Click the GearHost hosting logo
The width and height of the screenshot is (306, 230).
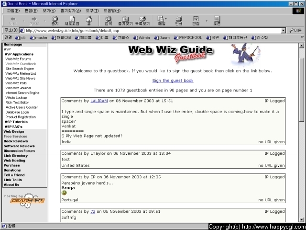coord(24,200)
